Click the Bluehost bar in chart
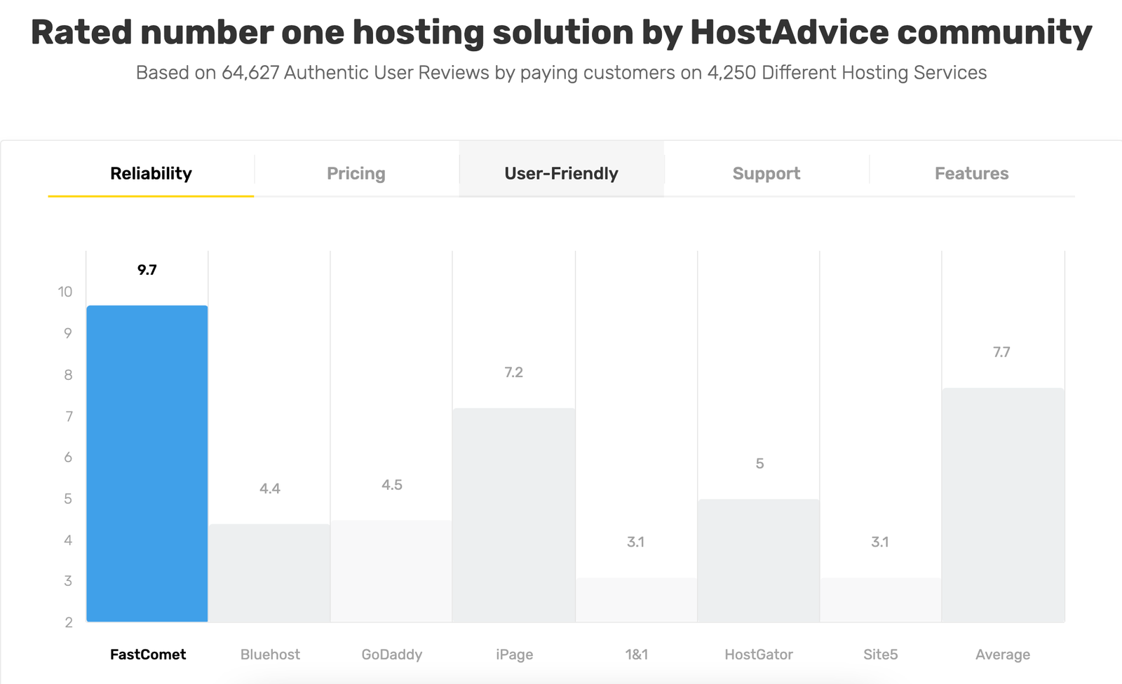This screenshot has width=1122, height=684. point(269,573)
